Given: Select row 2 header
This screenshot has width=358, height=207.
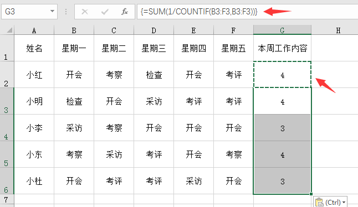Looking at the screenshot, I should [x=7, y=75].
